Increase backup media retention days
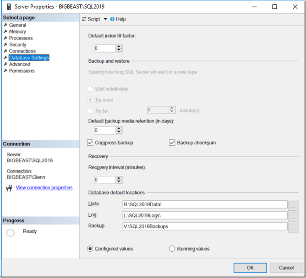The width and height of the screenshot is (306, 278). (119, 129)
